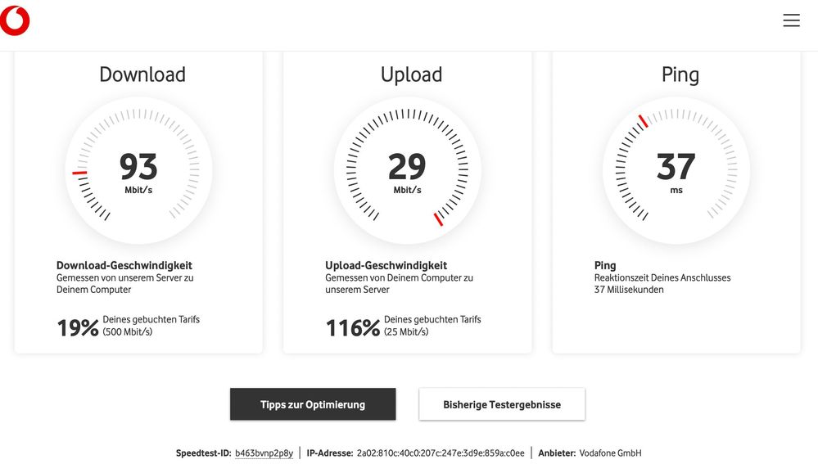Viewport: 818px width, 464px height.
Task: Click the Ping card heading
Action: coord(680,74)
